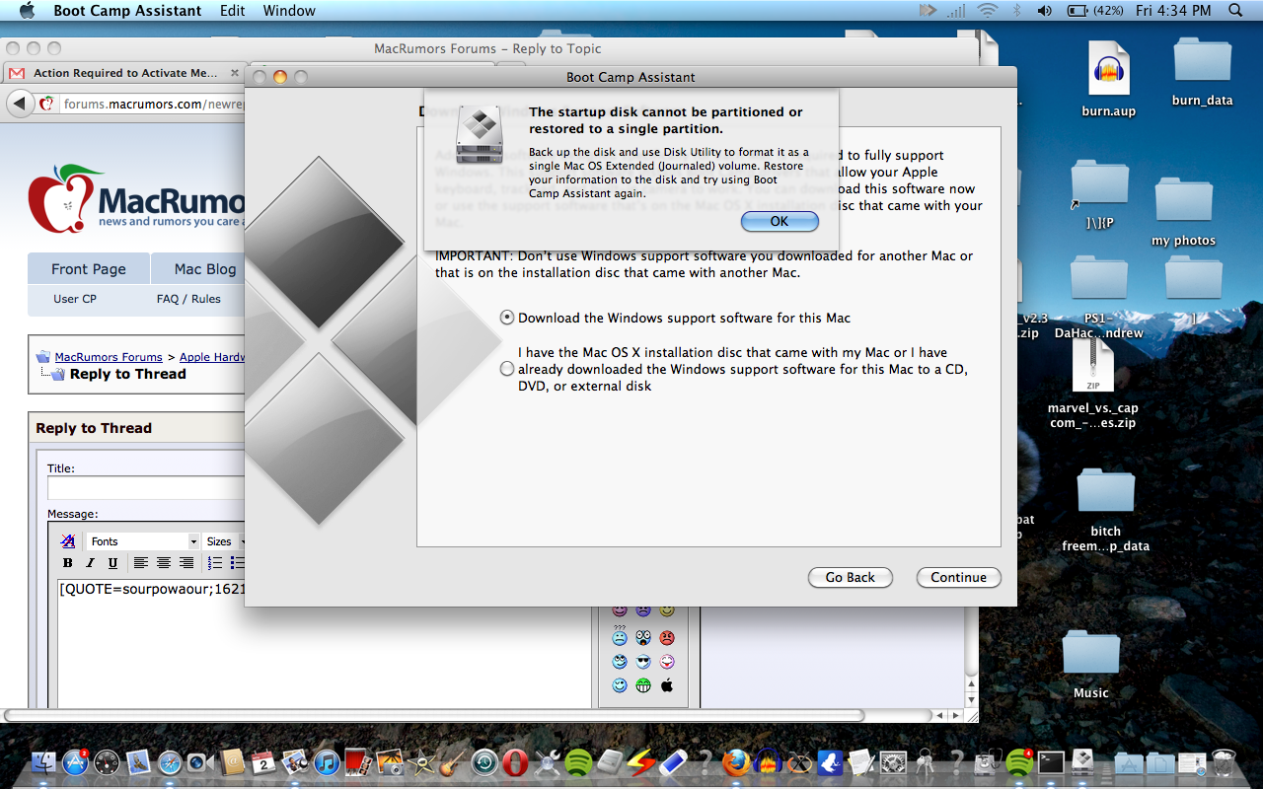Click the Continue button in Boot Camp Assistant

tap(958, 578)
